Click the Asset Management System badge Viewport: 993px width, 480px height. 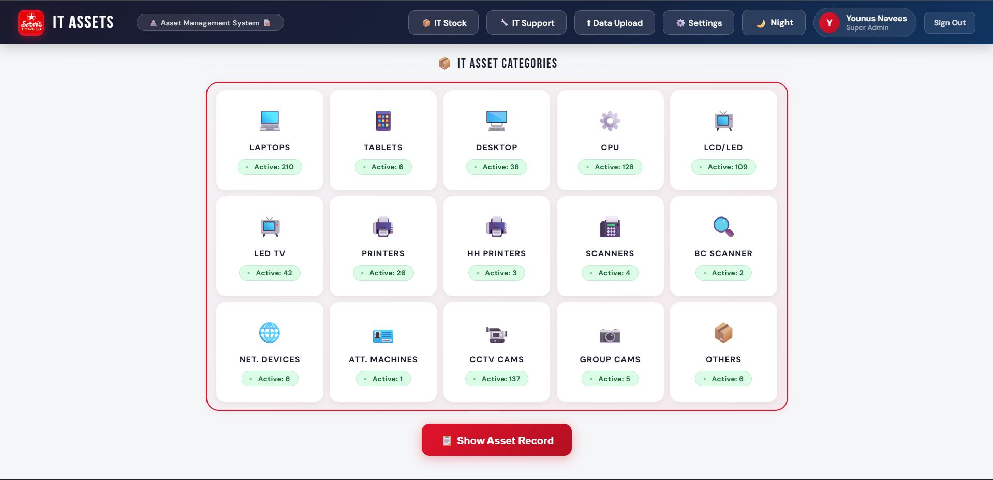pyautogui.click(x=210, y=23)
